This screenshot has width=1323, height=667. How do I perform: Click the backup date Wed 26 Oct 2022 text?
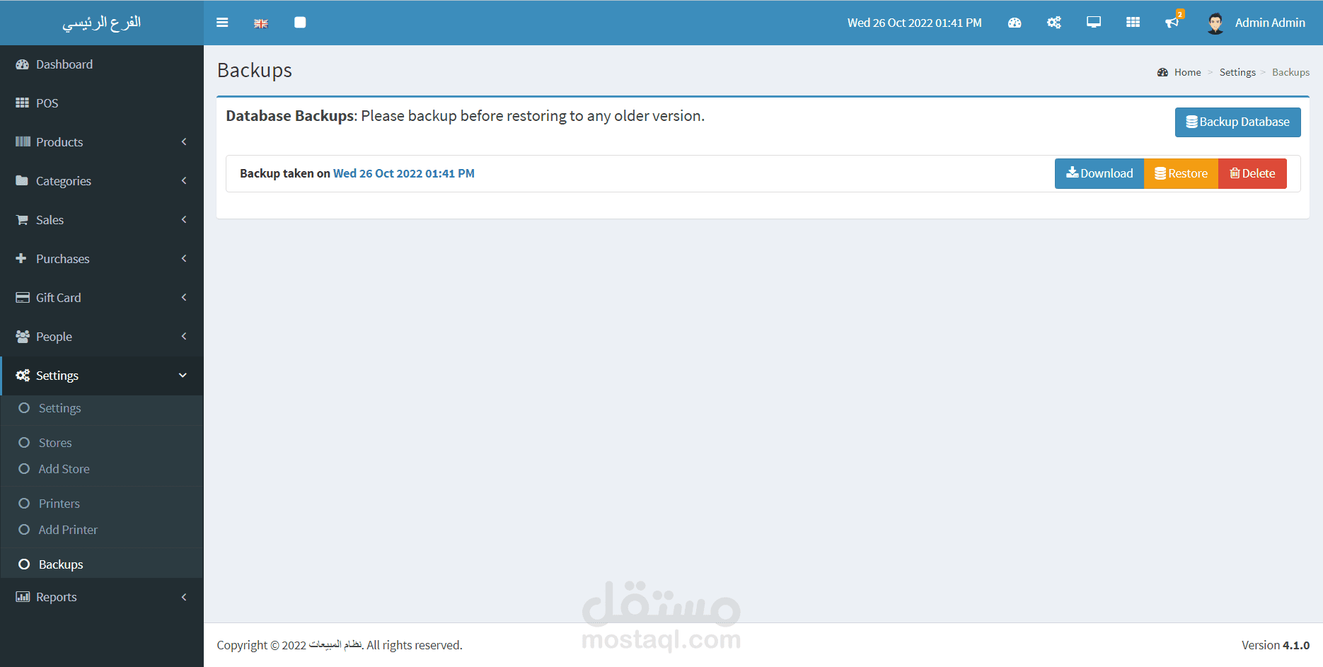click(404, 173)
